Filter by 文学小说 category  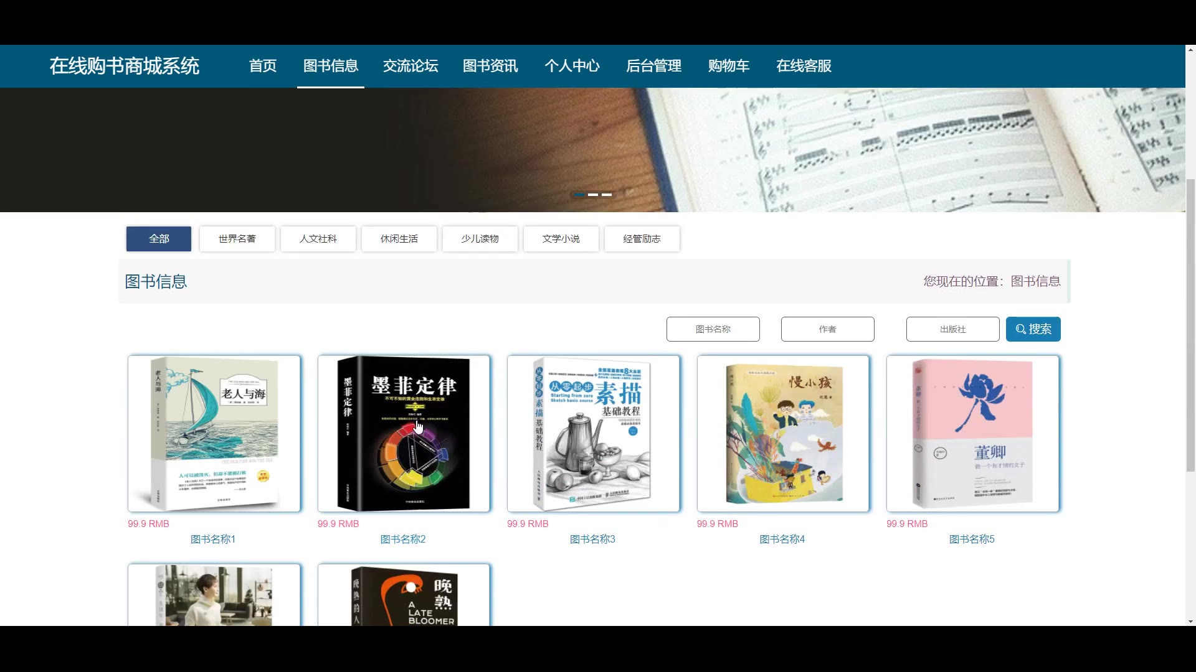(561, 239)
